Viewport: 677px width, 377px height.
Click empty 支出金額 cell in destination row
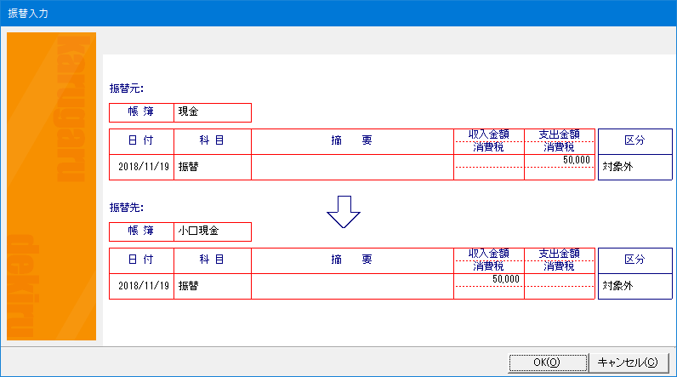[560, 280]
